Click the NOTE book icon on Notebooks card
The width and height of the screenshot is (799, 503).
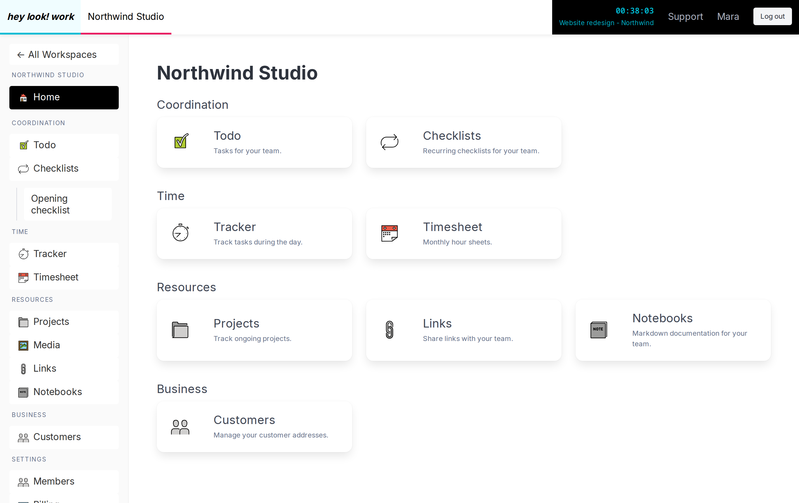(x=599, y=330)
